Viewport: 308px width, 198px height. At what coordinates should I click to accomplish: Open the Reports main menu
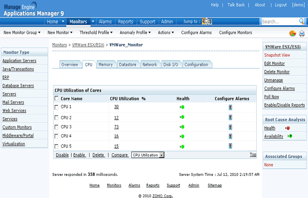coord(126,22)
